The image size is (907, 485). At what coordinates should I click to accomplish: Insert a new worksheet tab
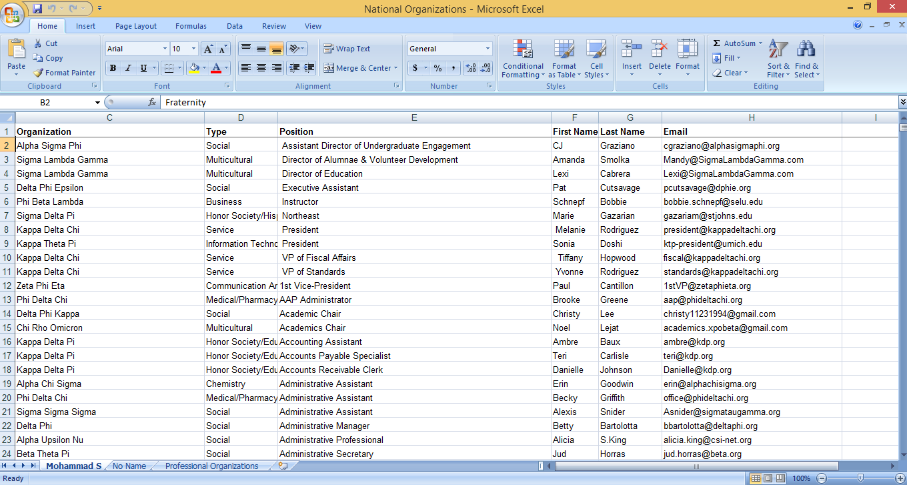point(283,466)
